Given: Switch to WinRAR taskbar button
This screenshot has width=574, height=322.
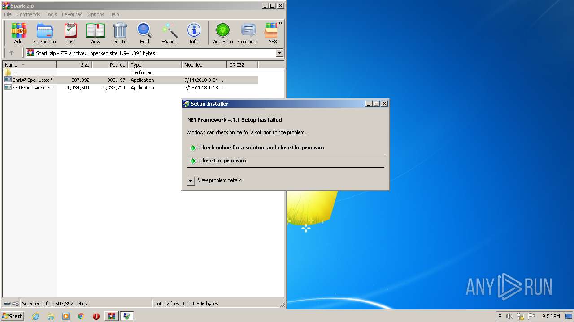Looking at the screenshot, I should [111, 316].
